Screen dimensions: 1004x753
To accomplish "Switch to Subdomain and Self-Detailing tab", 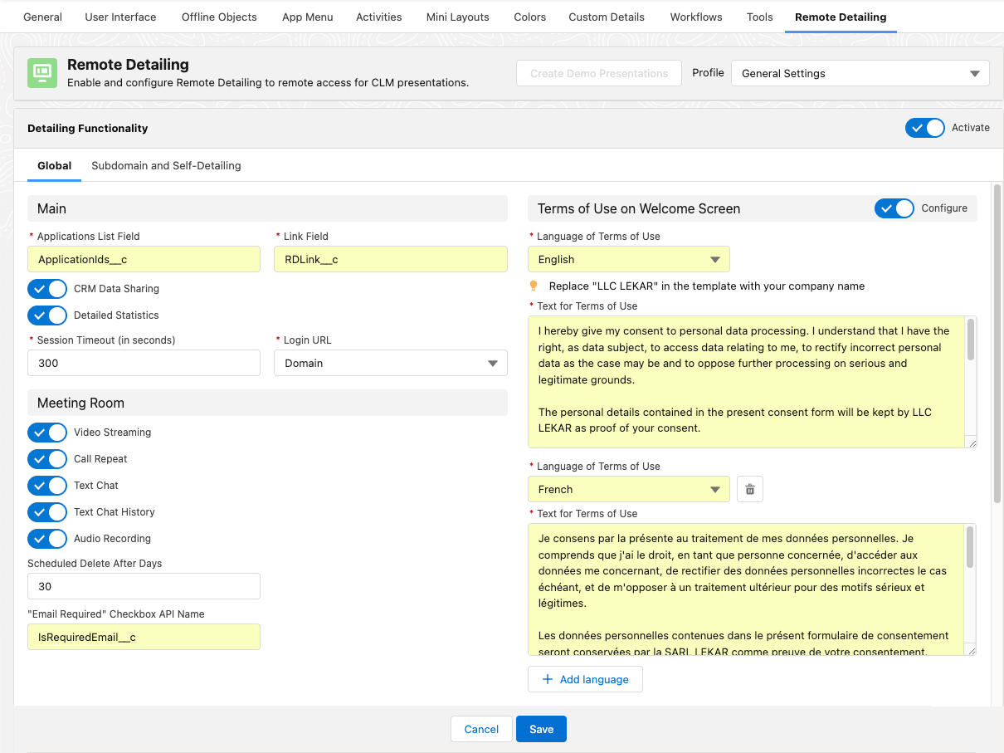I will point(166,165).
